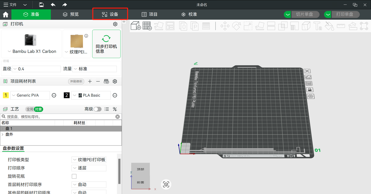Toggle the 高级 advanced mode switch
The width and height of the screenshot is (371, 194).
(x=97, y=109)
